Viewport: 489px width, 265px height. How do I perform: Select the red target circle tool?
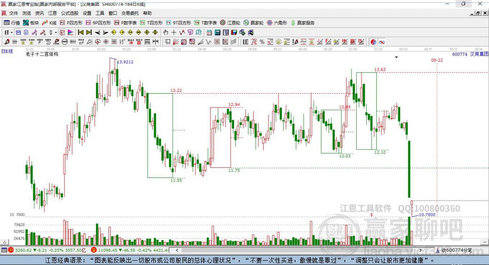[x=97, y=42]
